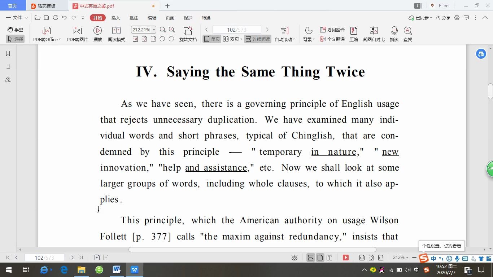Add a new tab with plus
The height and width of the screenshot is (277, 493).
(x=167, y=6)
